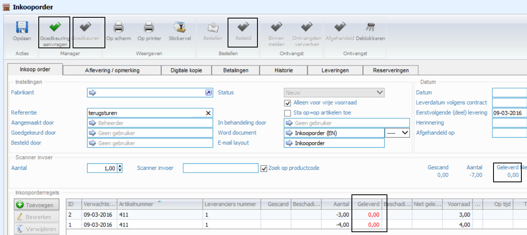Screen dimensions: 527x235
Task: Uncheck Alleen voor vrije voorraad
Action: click(288, 103)
